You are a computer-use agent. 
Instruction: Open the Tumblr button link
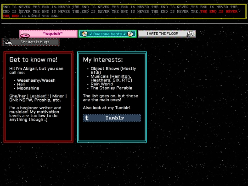click(112, 118)
